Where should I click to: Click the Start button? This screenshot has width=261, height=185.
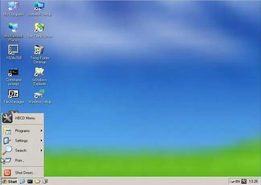[10, 181]
